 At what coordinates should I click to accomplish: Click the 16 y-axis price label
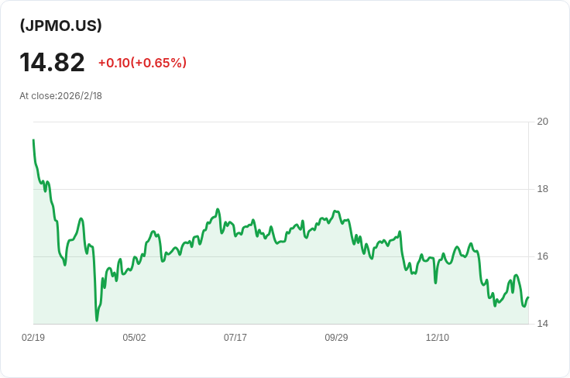(x=542, y=256)
